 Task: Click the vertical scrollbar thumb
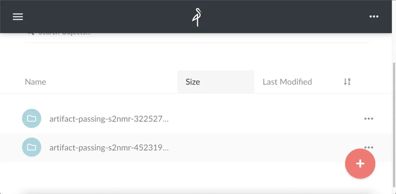[394, 123]
